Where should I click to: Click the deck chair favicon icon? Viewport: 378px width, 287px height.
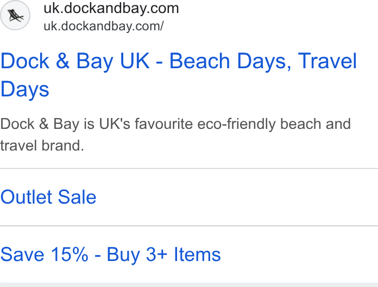(16, 16)
